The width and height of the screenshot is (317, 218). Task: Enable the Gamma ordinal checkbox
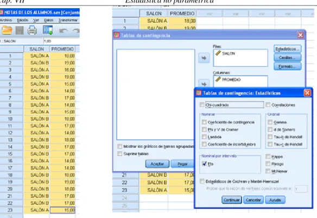click(270, 122)
